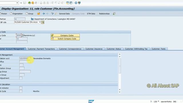The image size is (183, 103).
Task: Click the Authorization Group input field
Action: 22,68
